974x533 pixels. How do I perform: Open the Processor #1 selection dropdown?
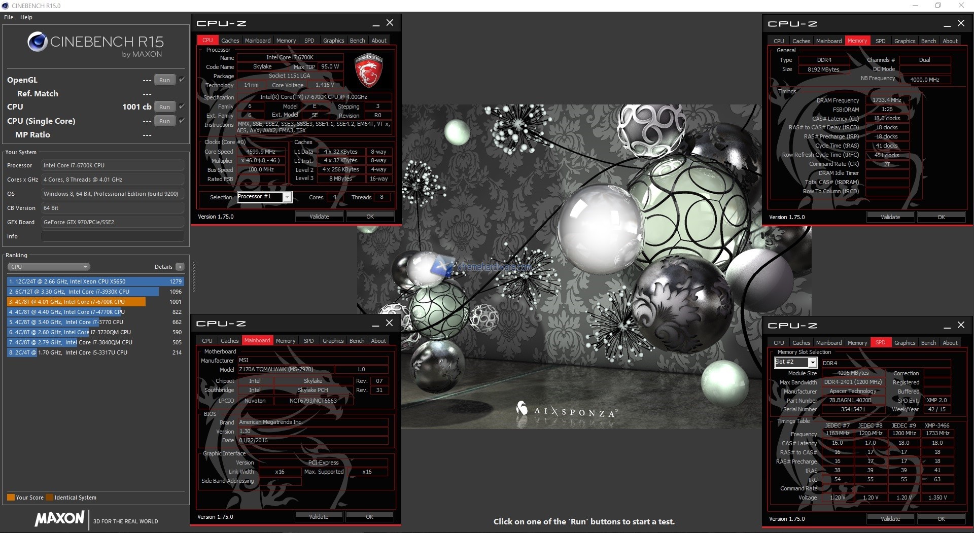287,197
